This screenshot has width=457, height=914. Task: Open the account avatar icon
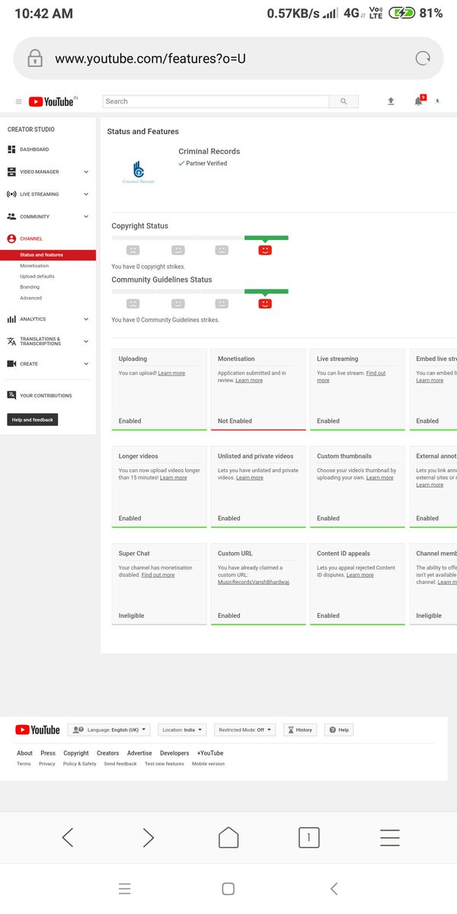[437, 101]
